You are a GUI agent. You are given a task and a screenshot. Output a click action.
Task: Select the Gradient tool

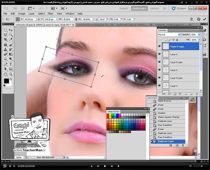[11, 54]
